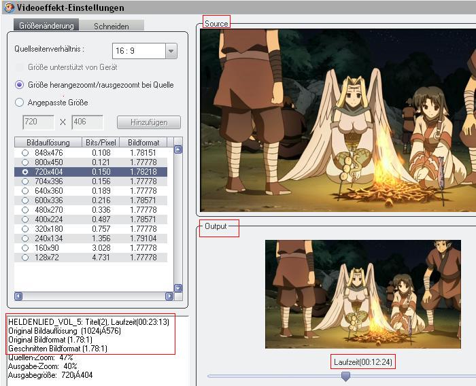
Task: Click the Videoeffekt-Einstellungen app icon
Action: 9,7
